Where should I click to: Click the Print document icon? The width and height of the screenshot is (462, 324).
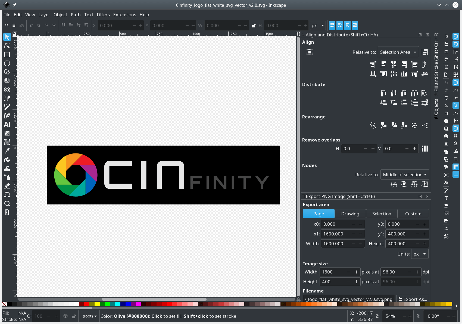446,59
